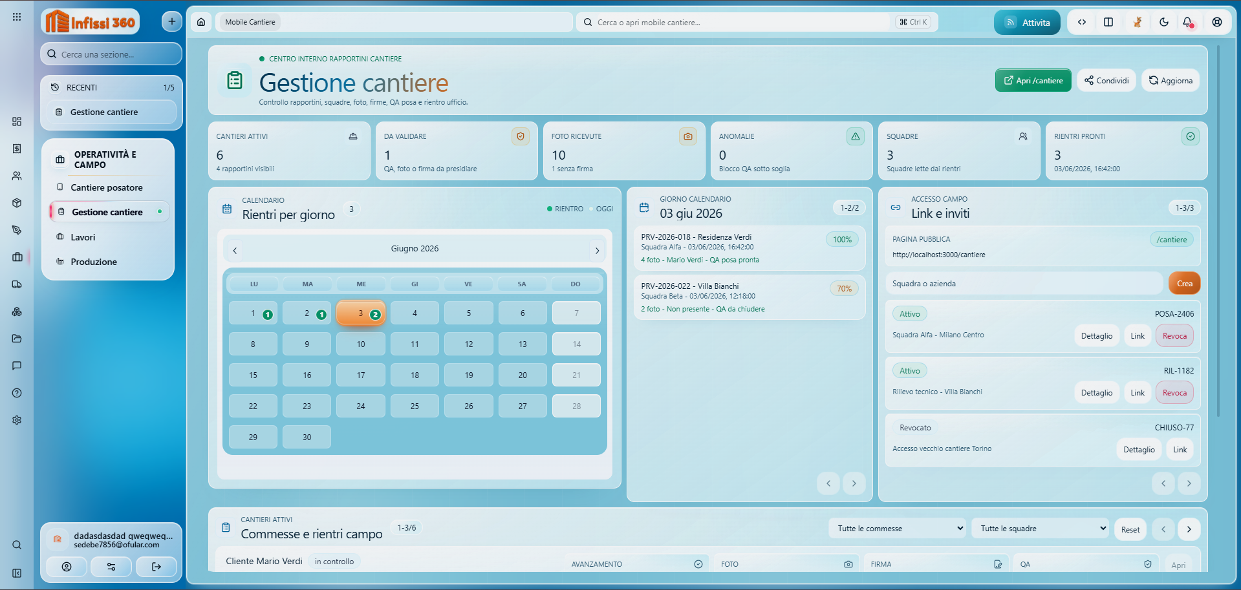Click the orange Crea button
Screen dimensions: 1241x590
(x=1185, y=284)
